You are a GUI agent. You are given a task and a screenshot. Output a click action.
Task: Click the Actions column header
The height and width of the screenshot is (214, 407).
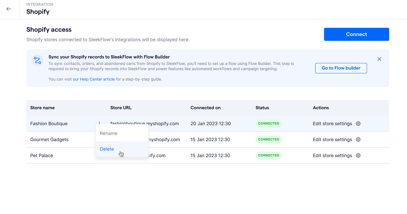pos(321,108)
